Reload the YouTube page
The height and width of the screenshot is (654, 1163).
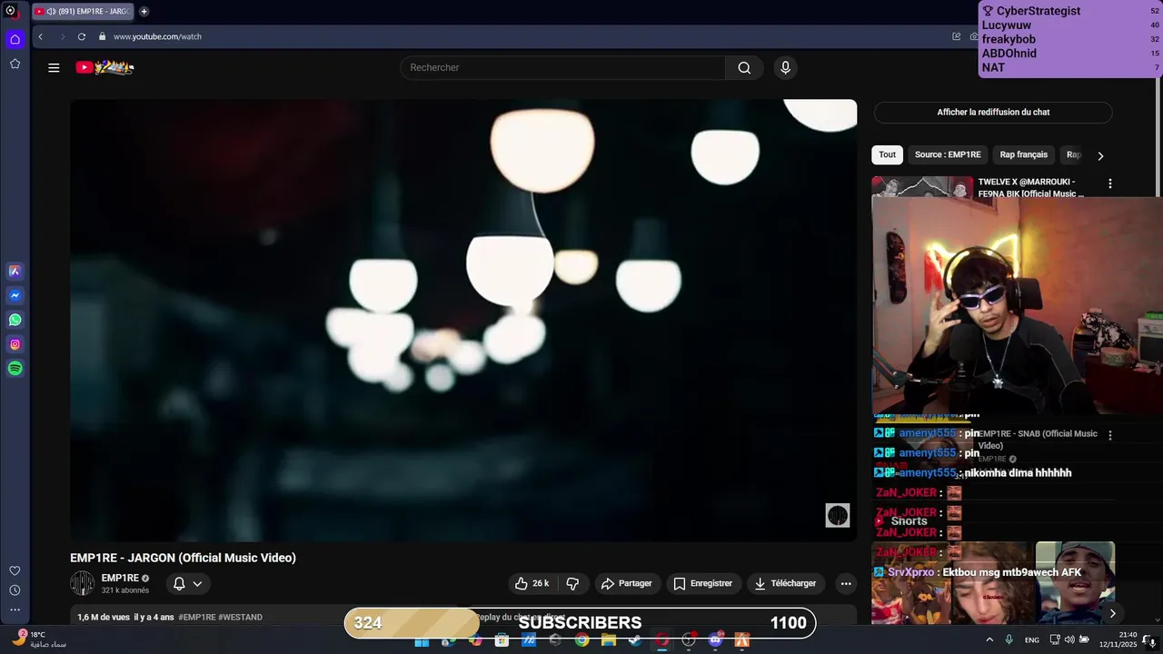click(82, 36)
